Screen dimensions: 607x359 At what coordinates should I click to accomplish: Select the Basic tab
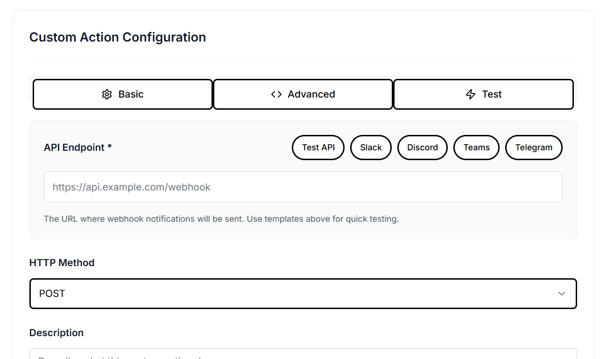(122, 94)
